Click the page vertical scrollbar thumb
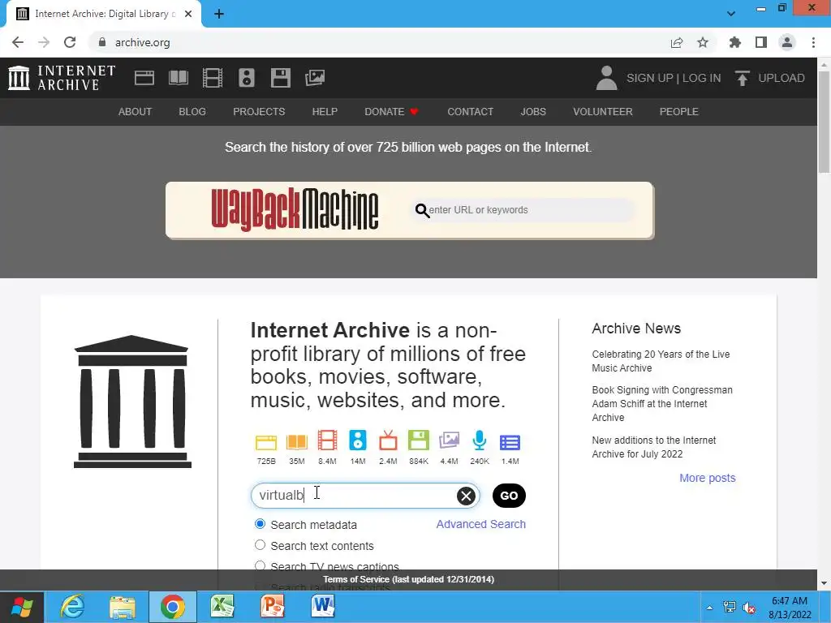831x623 pixels. pos(824,121)
